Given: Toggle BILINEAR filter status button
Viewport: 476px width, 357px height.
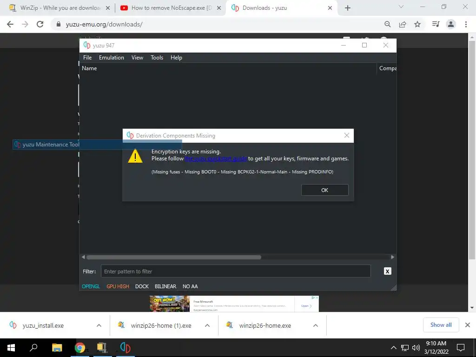Looking at the screenshot, I should 165,286.
